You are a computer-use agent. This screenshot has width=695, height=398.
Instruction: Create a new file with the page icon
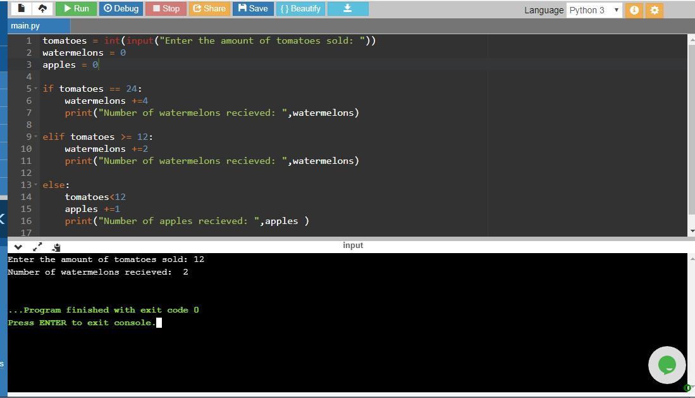22,9
